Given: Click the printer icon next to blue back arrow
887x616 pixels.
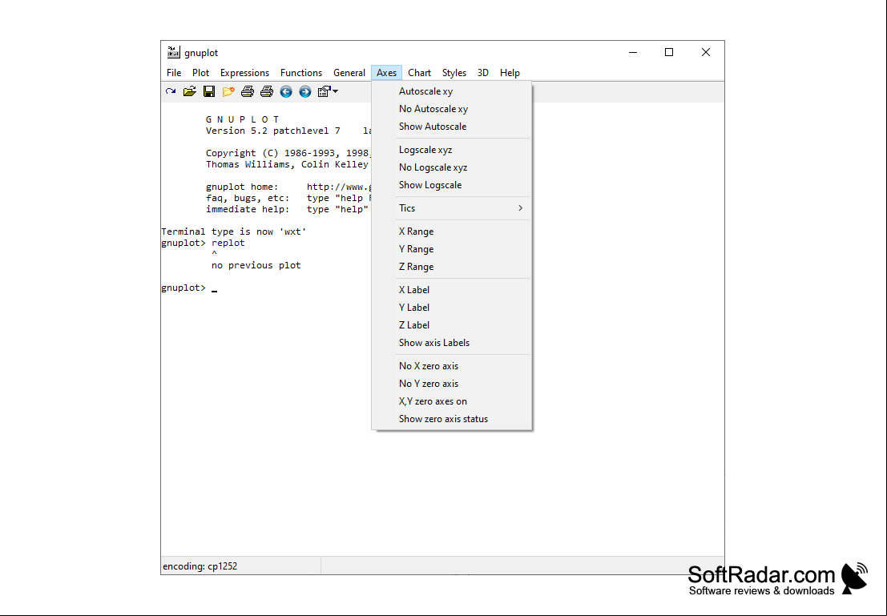Looking at the screenshot, I should tap(267, 91).
